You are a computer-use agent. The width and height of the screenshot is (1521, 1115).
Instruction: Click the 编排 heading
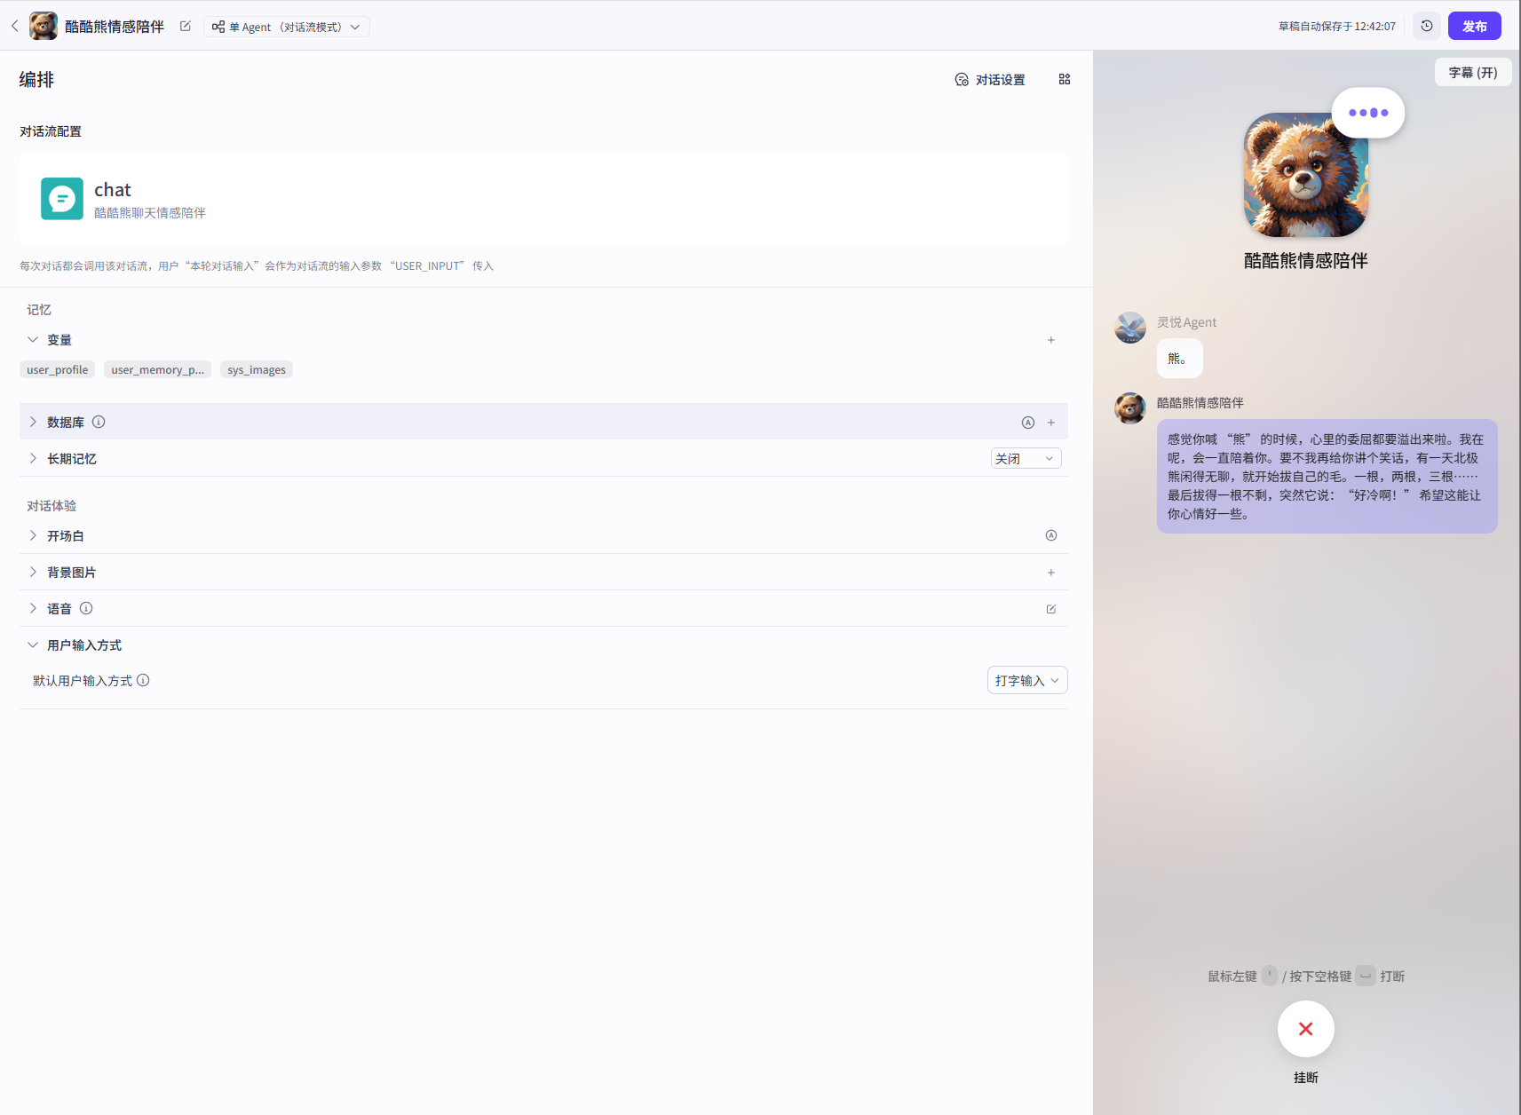(36, 80)
